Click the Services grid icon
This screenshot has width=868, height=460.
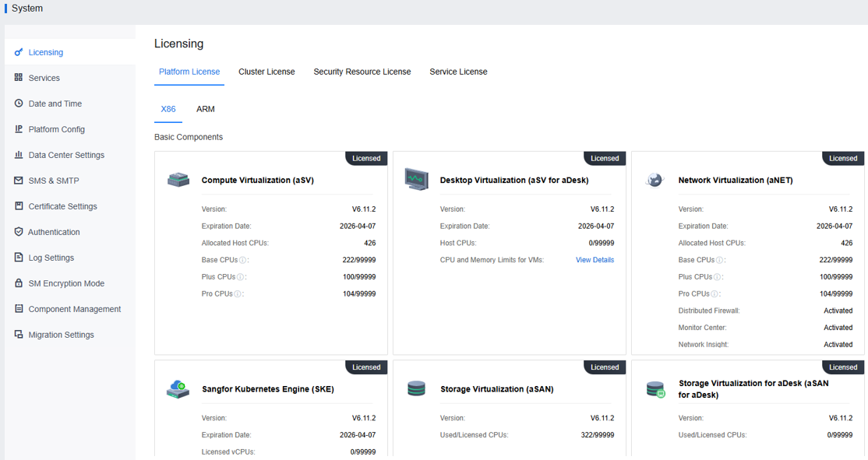point(19,77)
